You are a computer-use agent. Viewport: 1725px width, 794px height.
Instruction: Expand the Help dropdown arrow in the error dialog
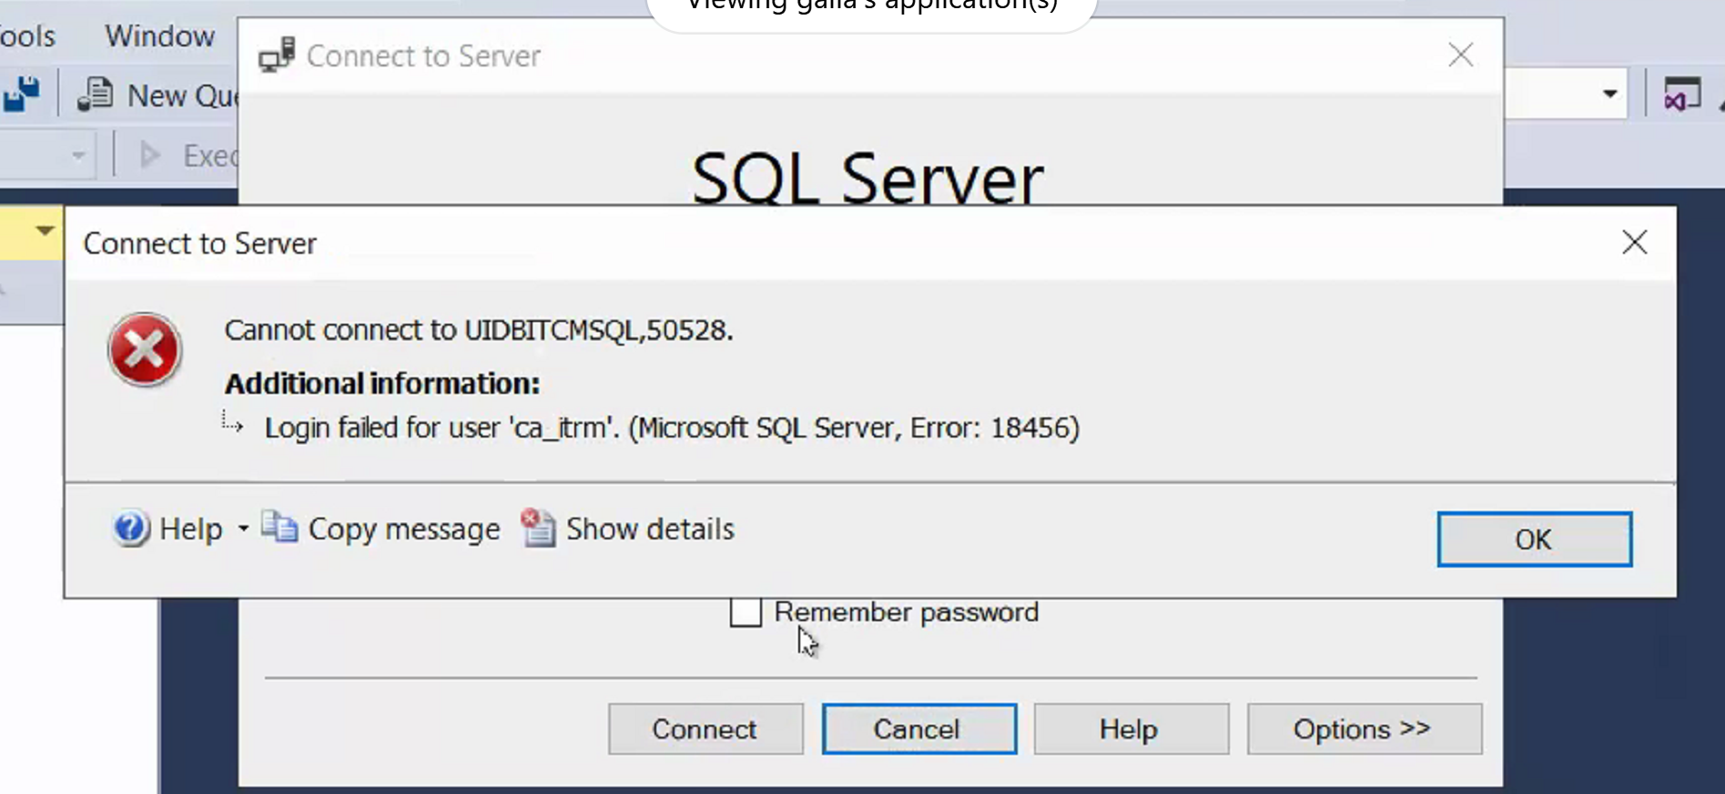[243, 528]
